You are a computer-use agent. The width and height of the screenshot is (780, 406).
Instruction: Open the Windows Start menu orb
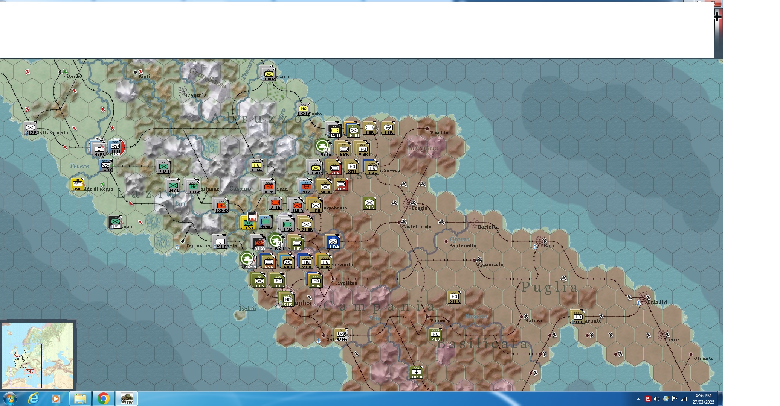click(x=10, y=398)
